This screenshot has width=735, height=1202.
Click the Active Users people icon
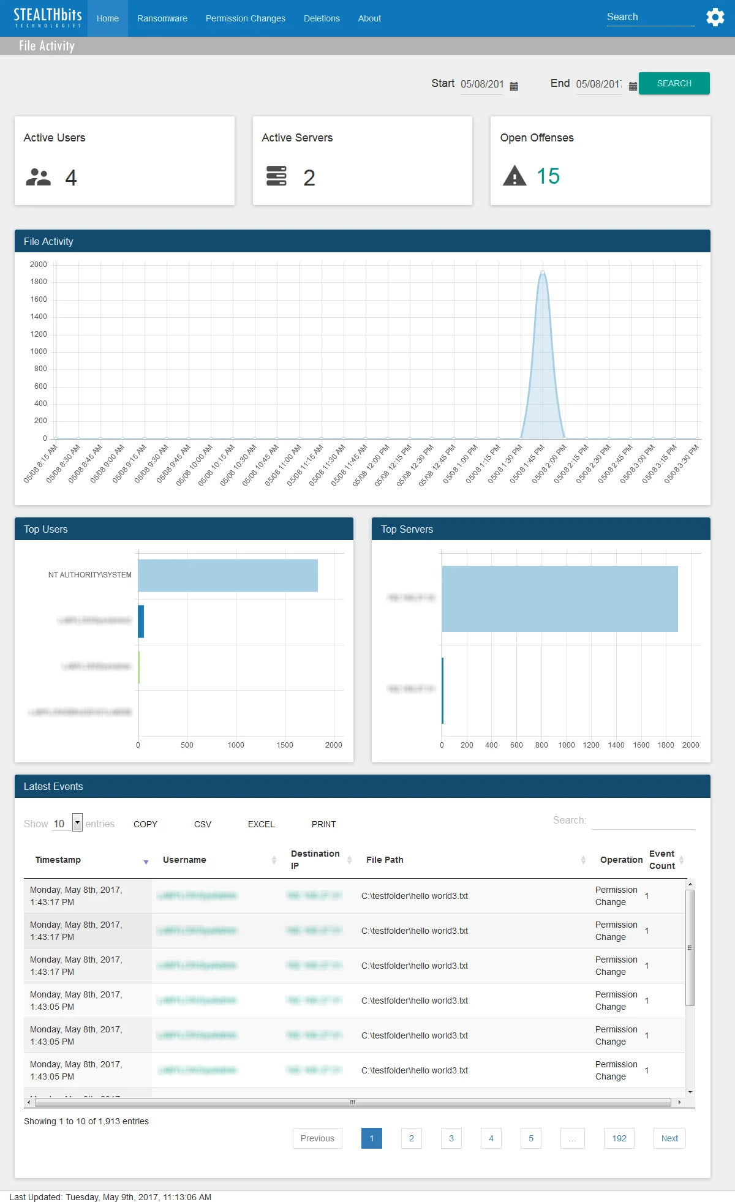tap(39, 178)
